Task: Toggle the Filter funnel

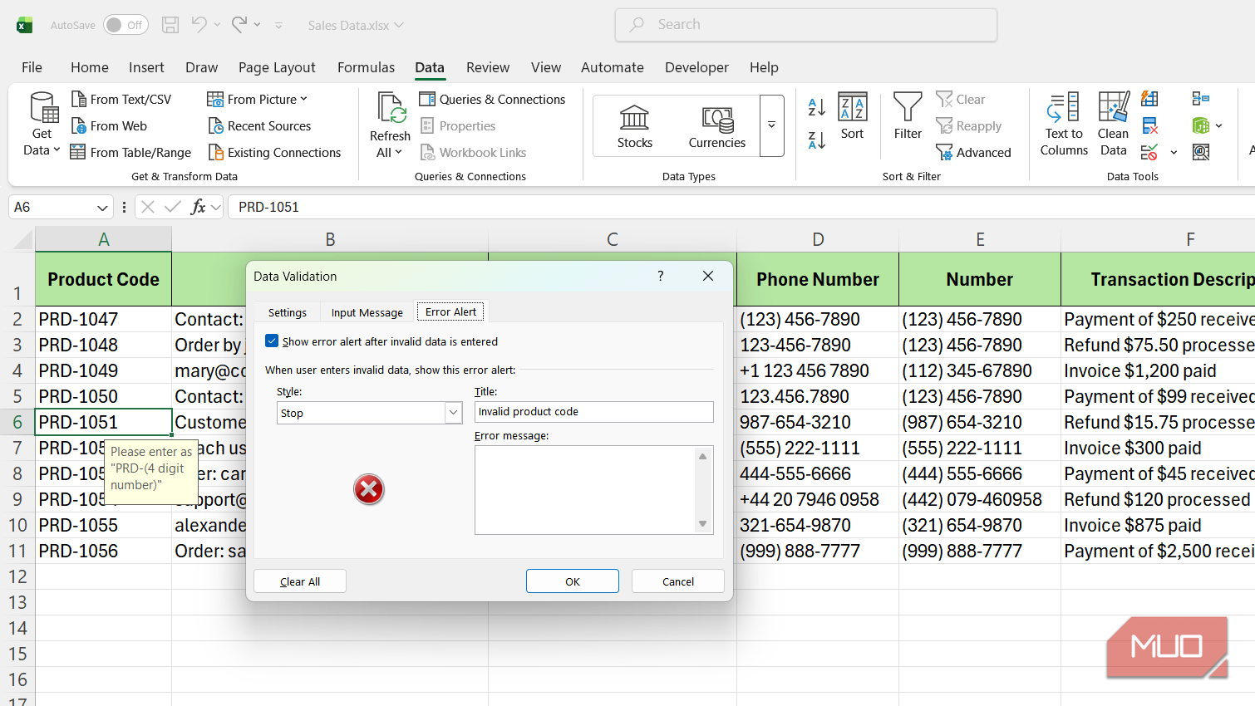Action: (908, 116)
